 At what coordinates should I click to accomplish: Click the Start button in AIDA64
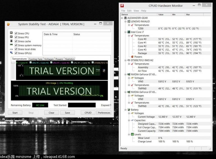click(15, 113)
